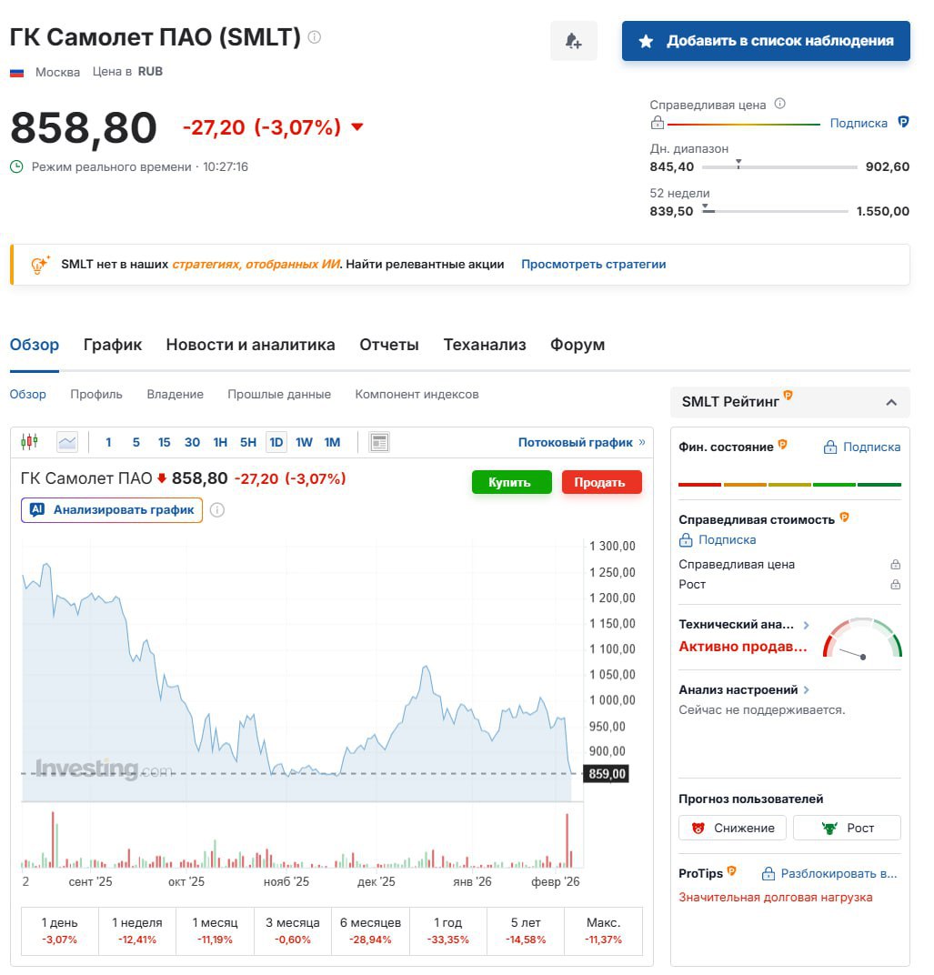Select the 1H chart interval

click(220, 442)
